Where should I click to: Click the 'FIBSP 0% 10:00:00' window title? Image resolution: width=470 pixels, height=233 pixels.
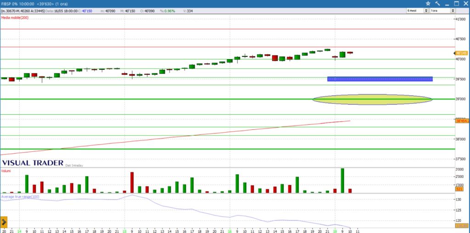(x=18, y=4)
